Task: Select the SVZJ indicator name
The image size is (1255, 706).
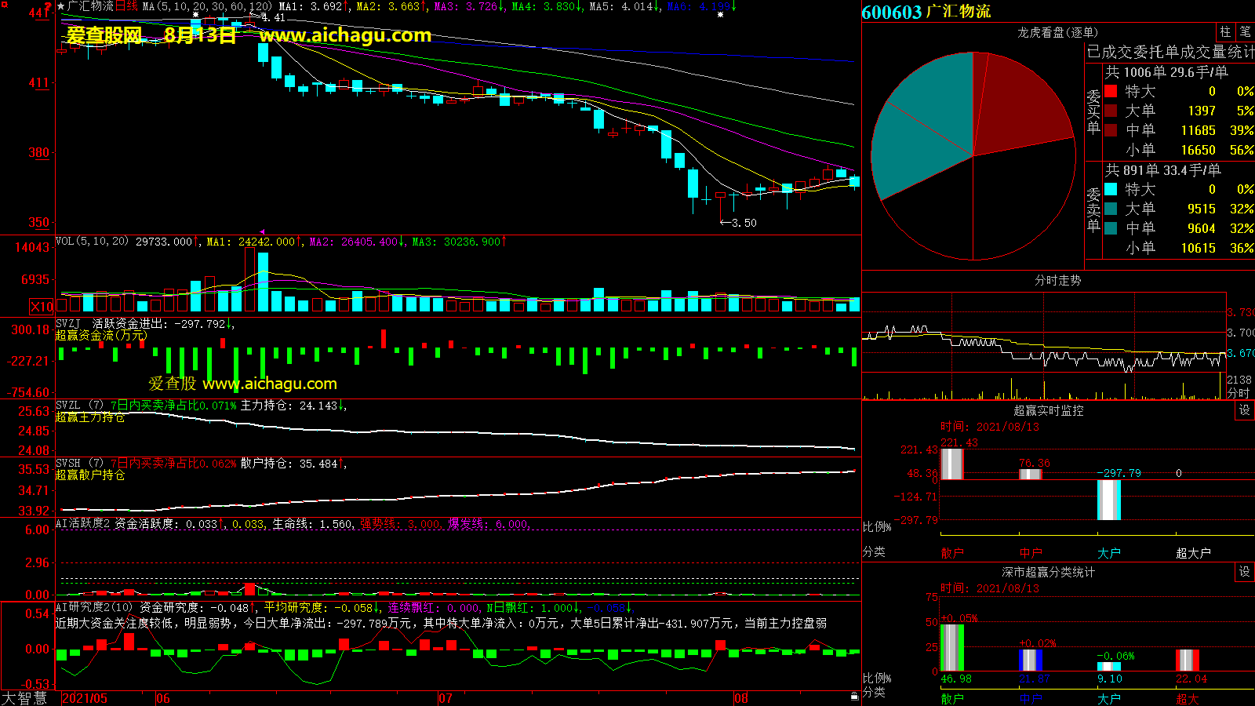Action: click(x=68, y=323)
